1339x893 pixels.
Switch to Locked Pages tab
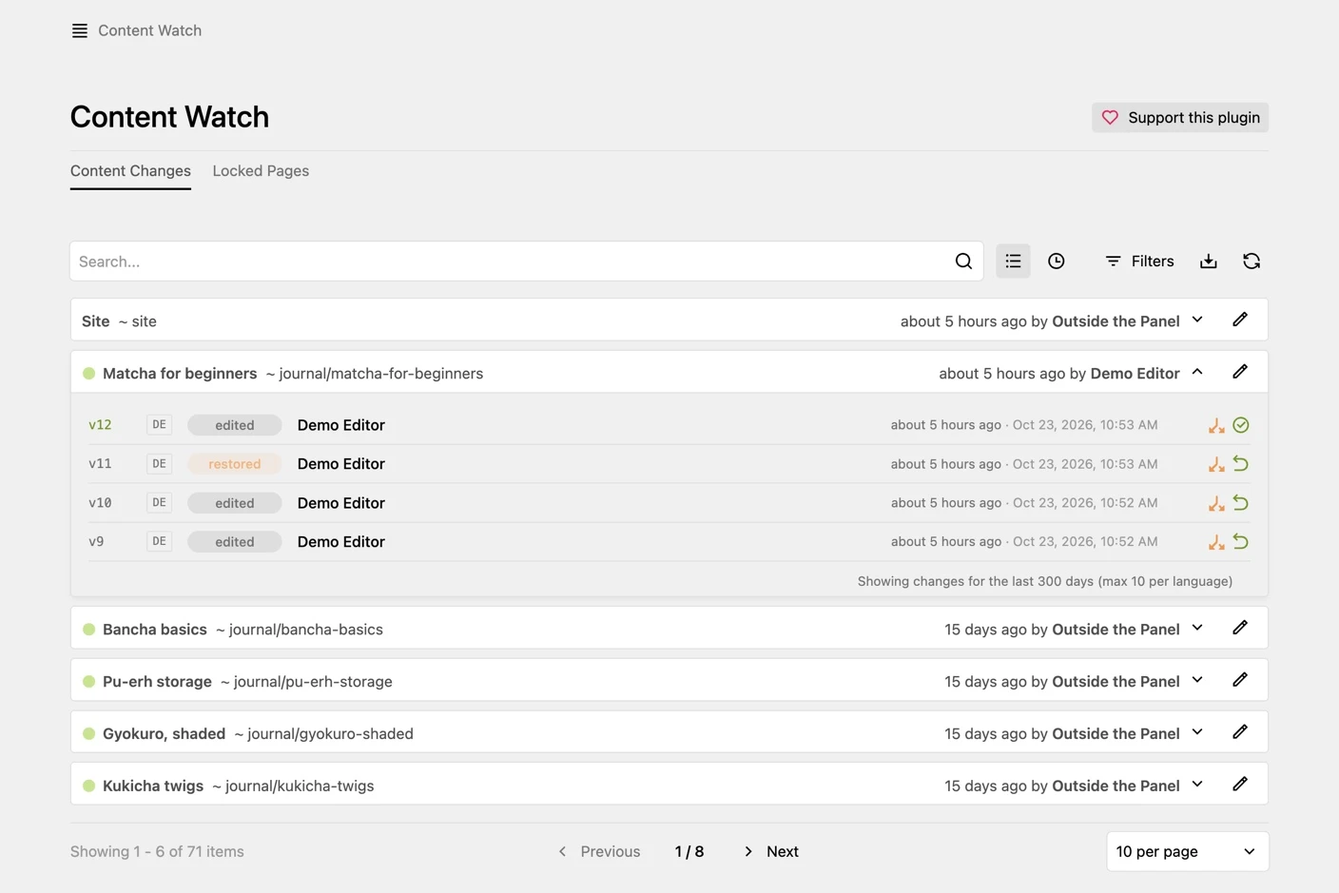point(261,171)
